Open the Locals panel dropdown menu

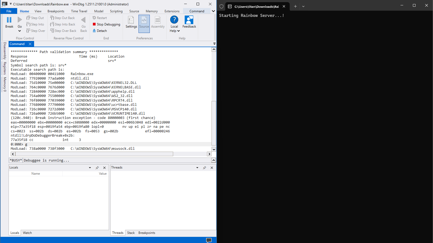click(x=90, y=168)
